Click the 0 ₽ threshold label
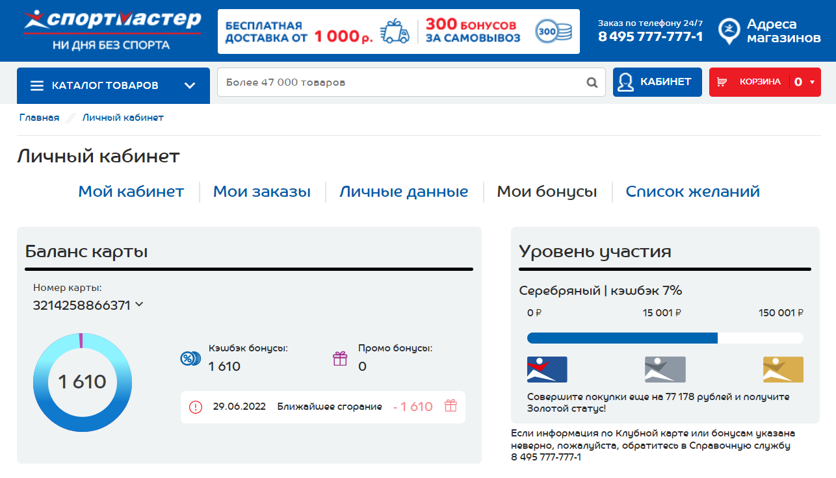 coord(534,313)
